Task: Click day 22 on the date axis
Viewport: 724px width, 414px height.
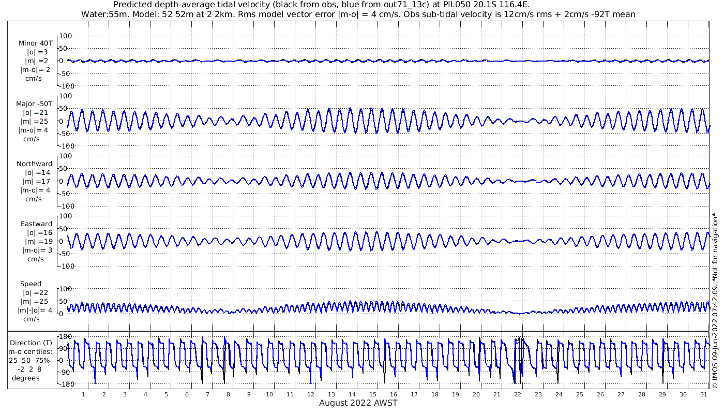Action: pos(518,394)
